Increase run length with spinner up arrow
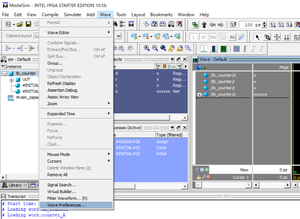 265,23
